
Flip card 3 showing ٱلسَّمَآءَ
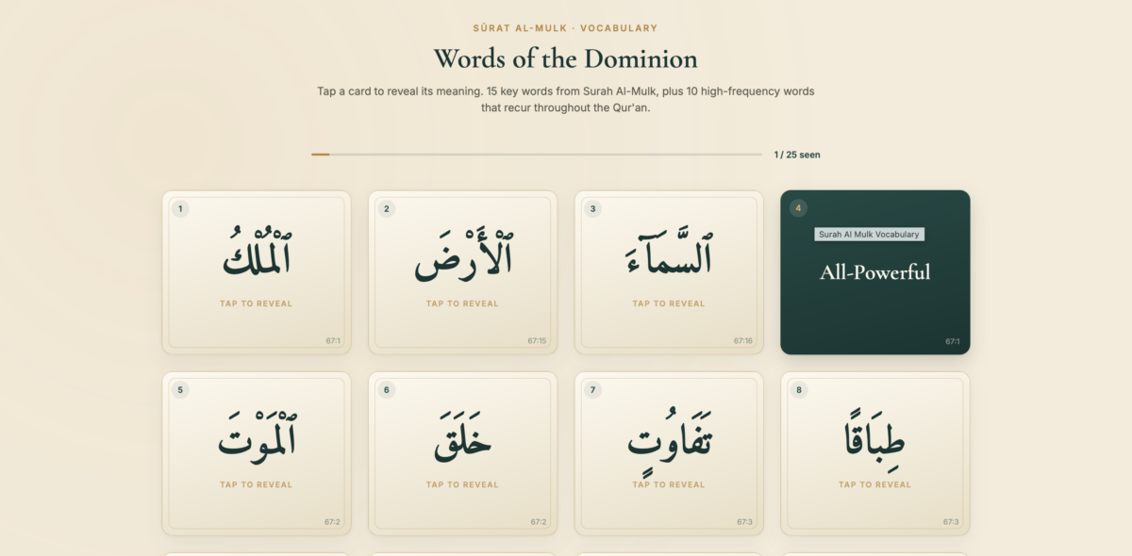pos(669,272)
